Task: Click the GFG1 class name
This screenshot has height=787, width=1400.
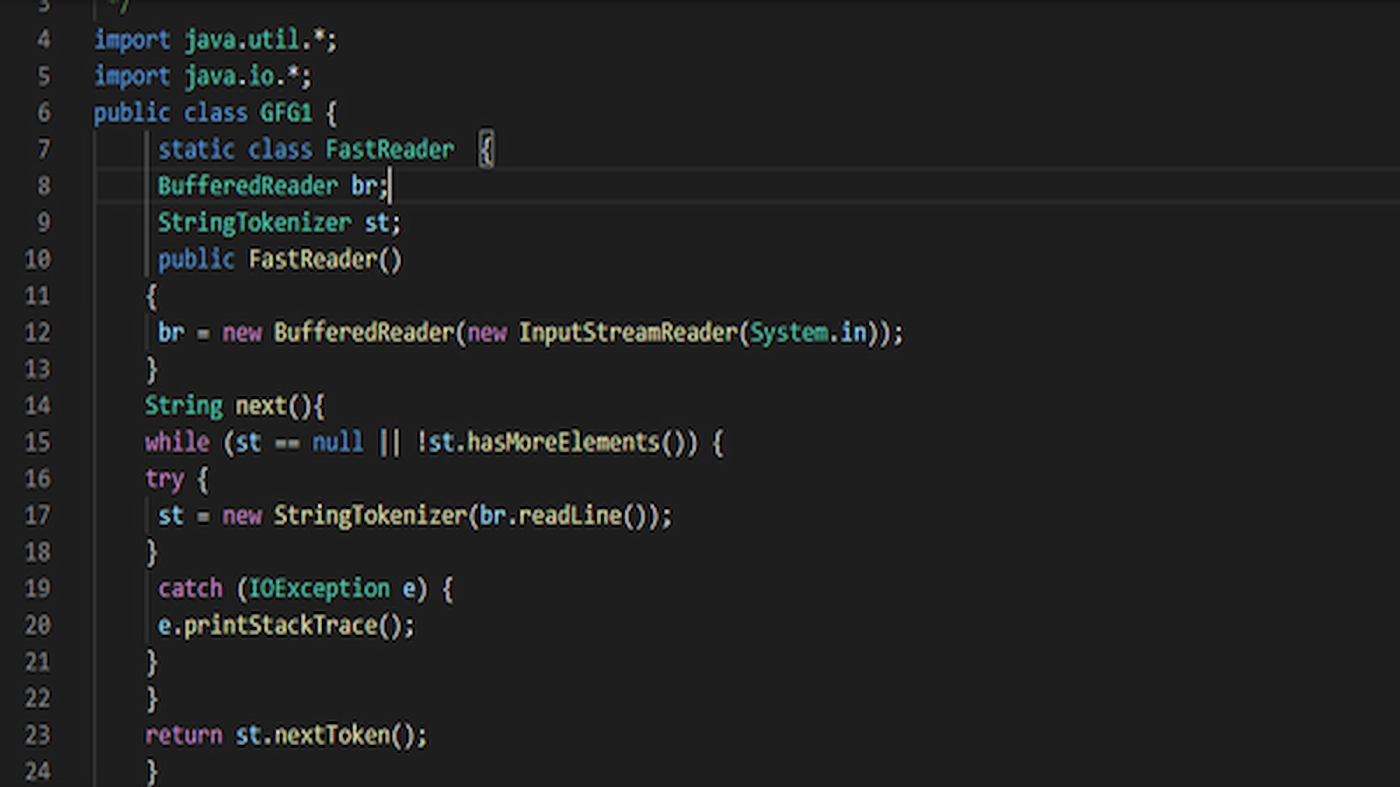Action: (285, 113)
